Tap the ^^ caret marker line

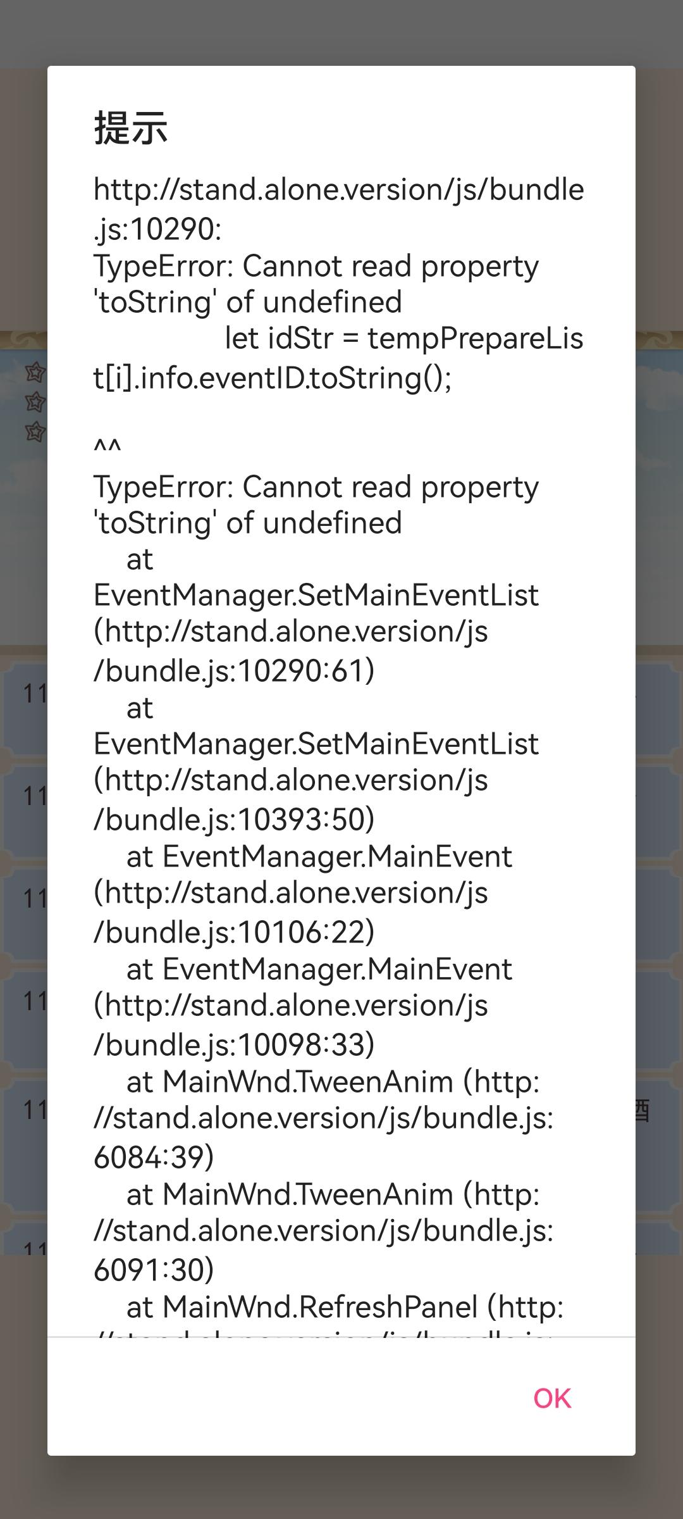[x=108, y=447]
